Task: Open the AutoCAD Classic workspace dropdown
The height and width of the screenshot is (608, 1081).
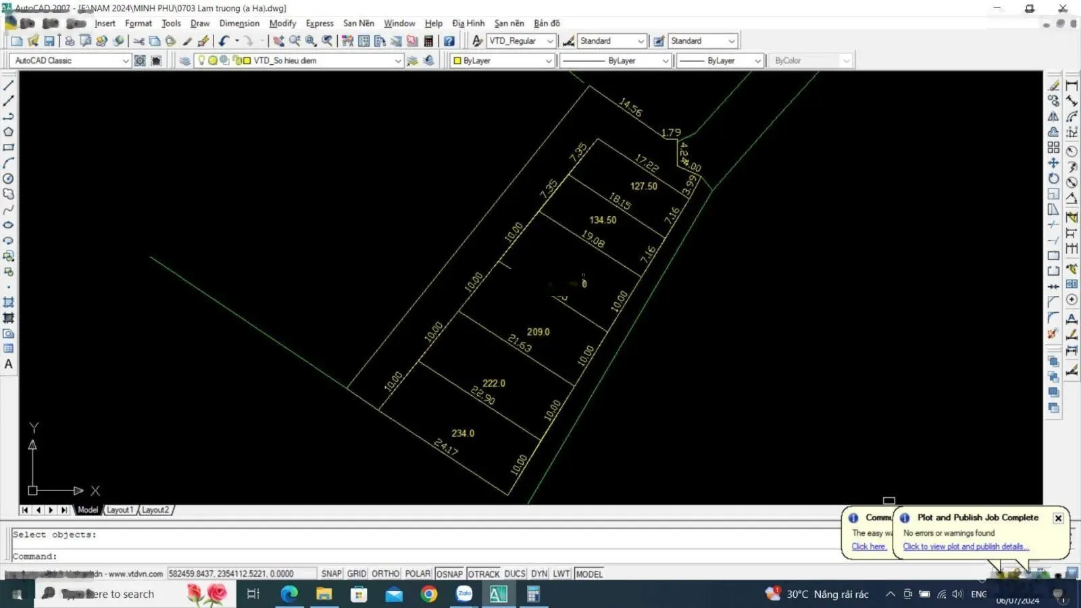Action: (x=125, y=61)
